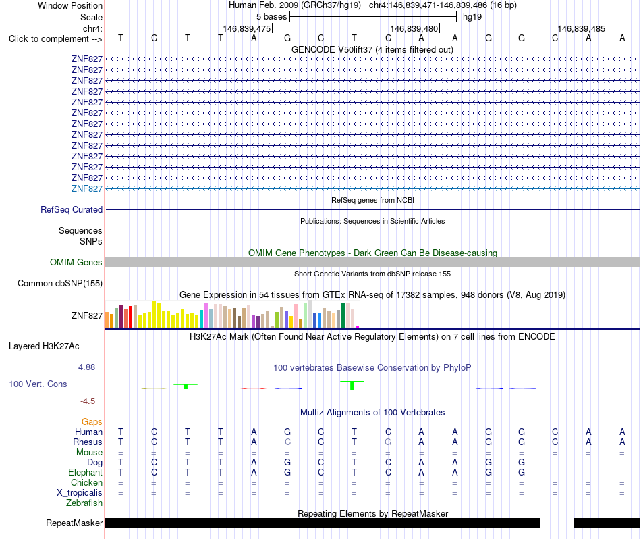Click the RepeatMasker track label
The width and height of the screenshot is (641, 539).
(x=74, y=523)
